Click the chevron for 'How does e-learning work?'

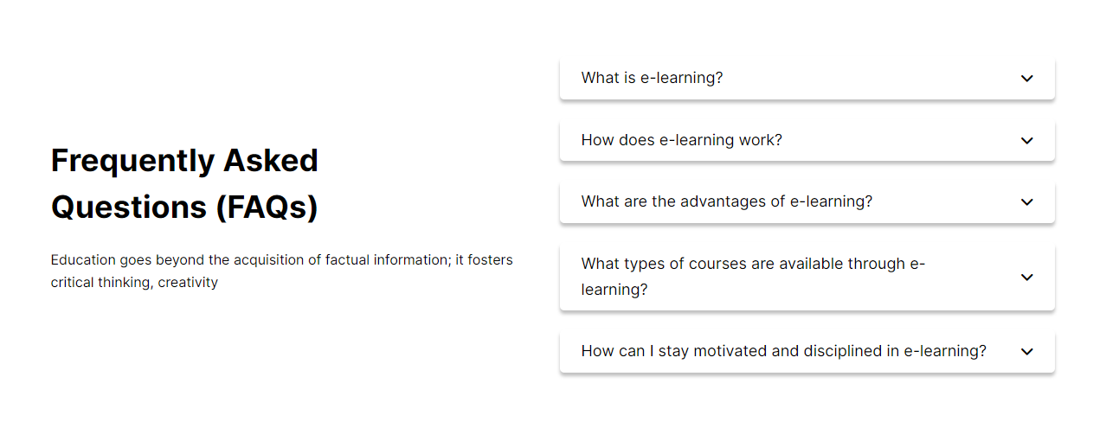click(x=1026, y=141)
